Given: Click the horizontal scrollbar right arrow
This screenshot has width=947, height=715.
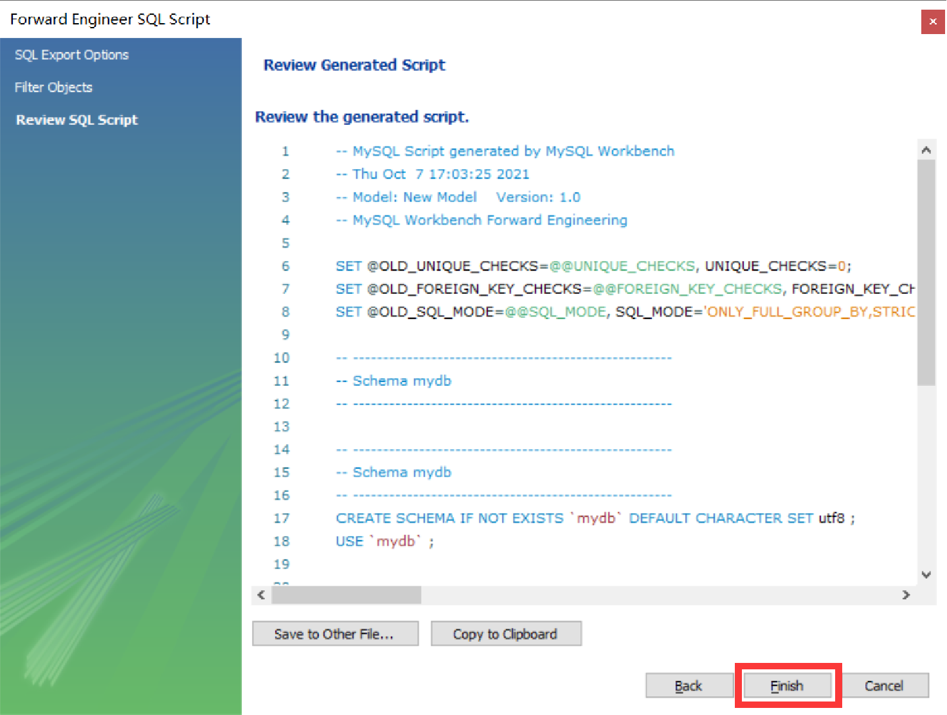Looking at the screenshot, I should click(x=908, y=595).
